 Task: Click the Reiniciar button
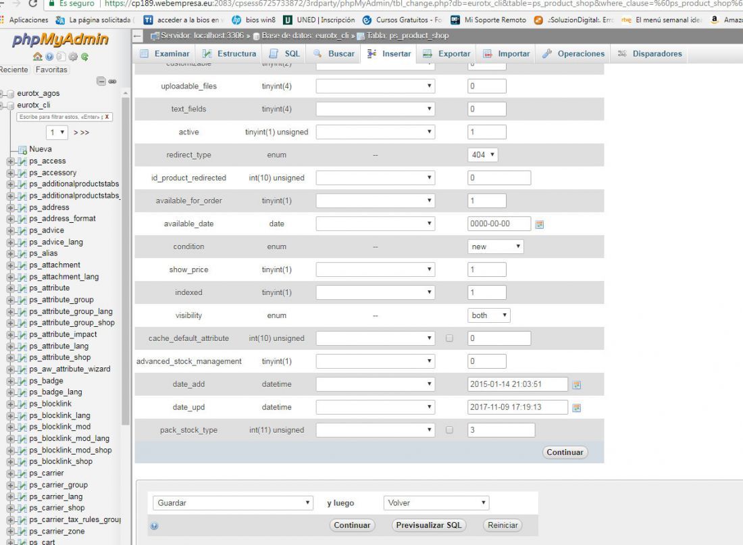503,525
